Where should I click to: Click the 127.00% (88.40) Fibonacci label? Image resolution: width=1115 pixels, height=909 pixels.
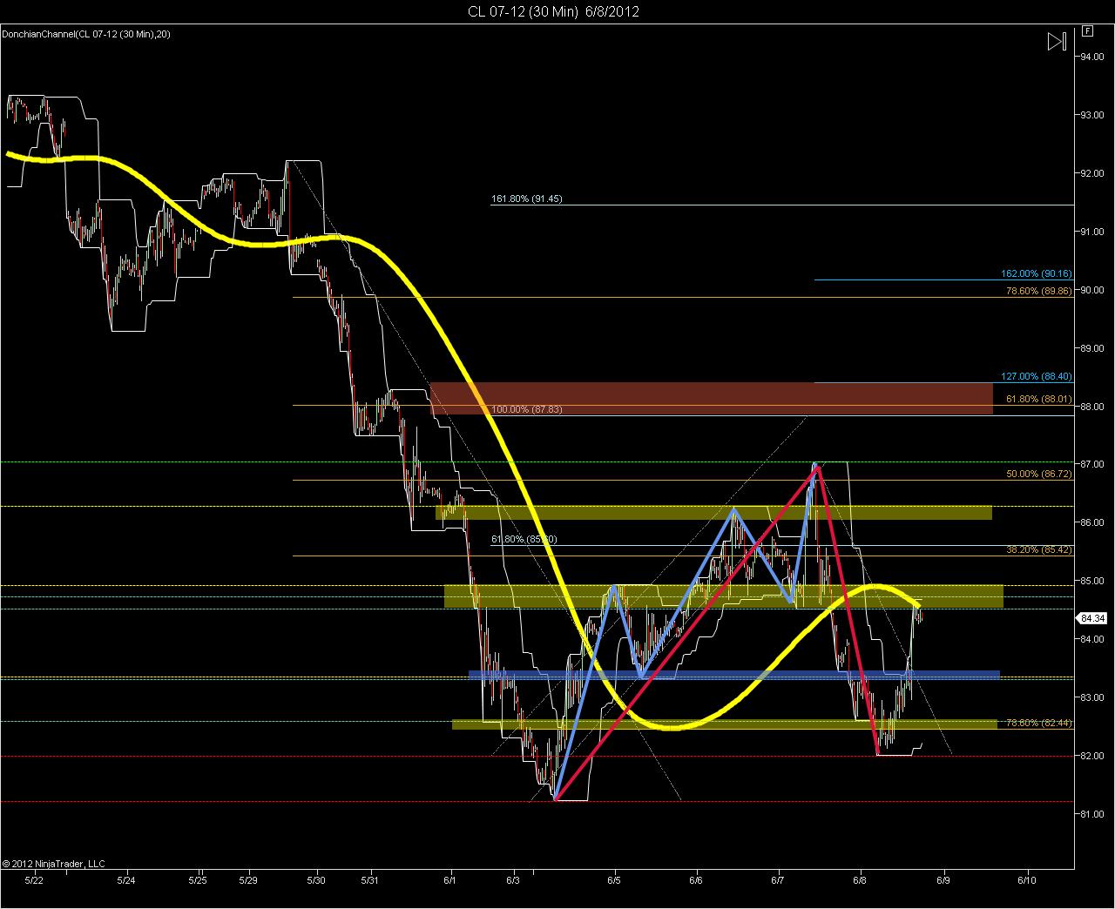[x=1037, y=376]
